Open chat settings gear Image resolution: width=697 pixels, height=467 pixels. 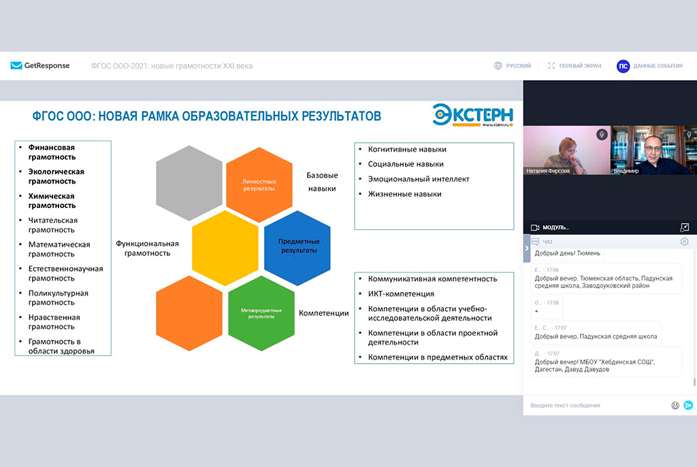point(684,241)
